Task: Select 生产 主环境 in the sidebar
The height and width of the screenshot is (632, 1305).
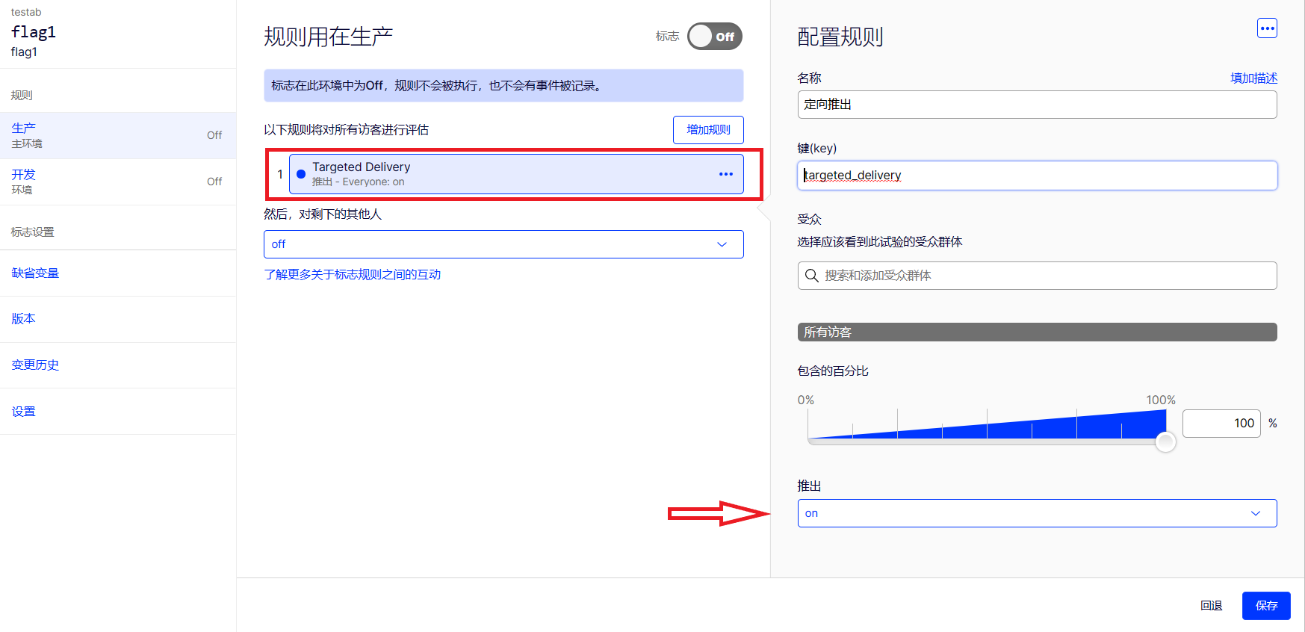Action: coord(118,135)
